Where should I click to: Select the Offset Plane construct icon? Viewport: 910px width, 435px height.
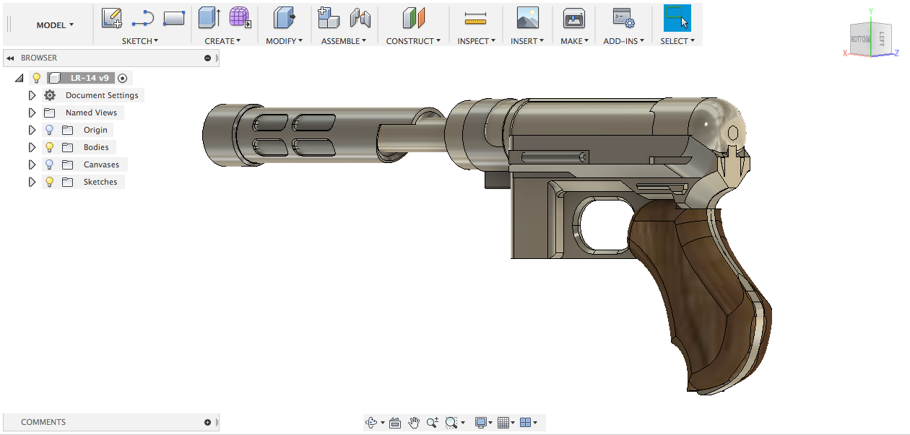[414, 17]
